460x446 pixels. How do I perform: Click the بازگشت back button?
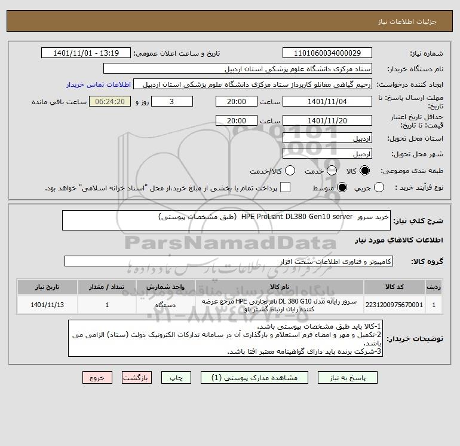point(137,378)
